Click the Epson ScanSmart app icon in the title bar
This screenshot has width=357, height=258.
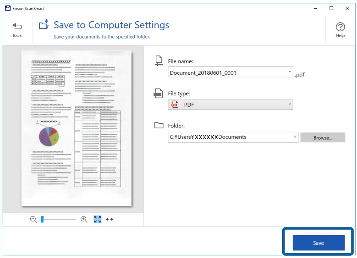[x=8, y=9]
